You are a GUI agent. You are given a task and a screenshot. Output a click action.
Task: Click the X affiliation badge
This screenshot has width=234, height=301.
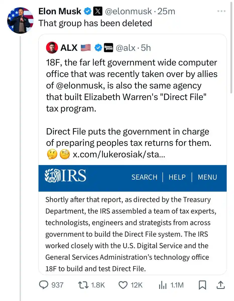point(97,11)
